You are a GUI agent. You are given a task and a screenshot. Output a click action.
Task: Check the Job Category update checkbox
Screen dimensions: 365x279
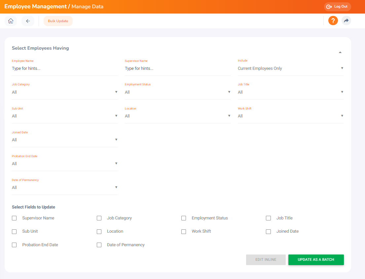click(99, 218)
